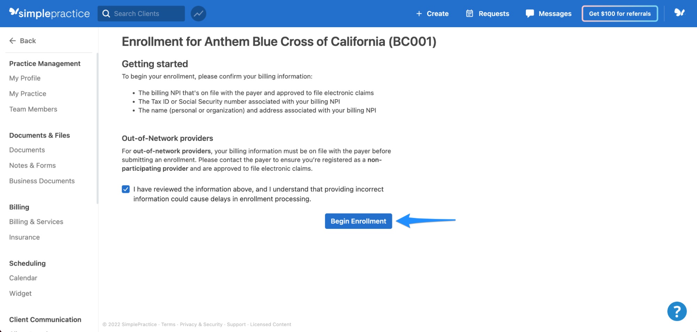Viewport: 697px width, 332px height.
Task: Select Insurance under the Billing section
Action: coord(24,237)
